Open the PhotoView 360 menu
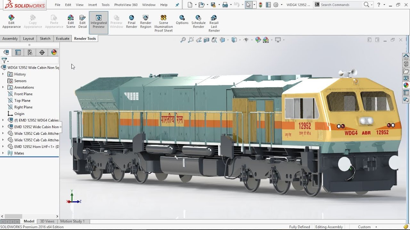410x230 pixels. click(x=126, y=5)
